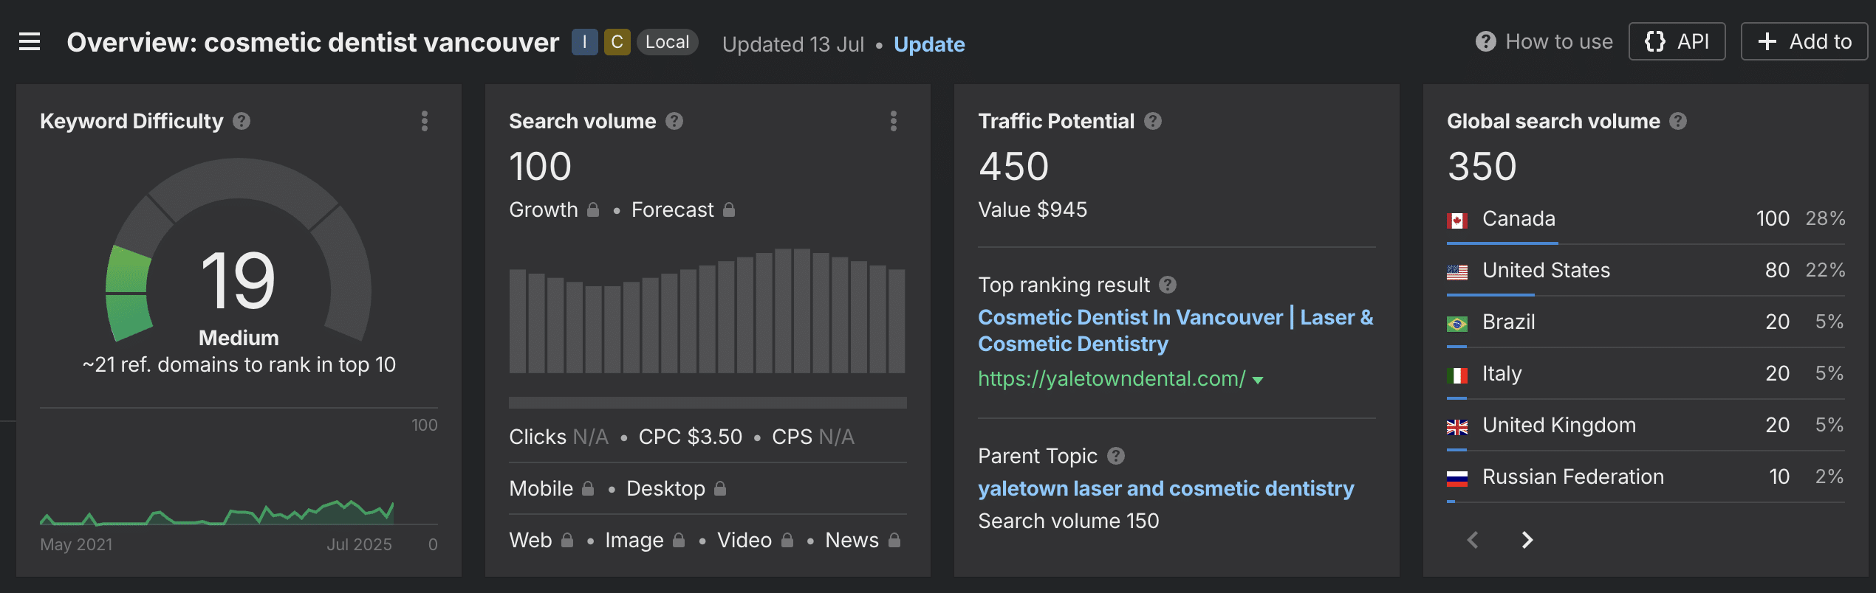Click the API button
Screen dimensions: 1876x593
pos(1677,41)
